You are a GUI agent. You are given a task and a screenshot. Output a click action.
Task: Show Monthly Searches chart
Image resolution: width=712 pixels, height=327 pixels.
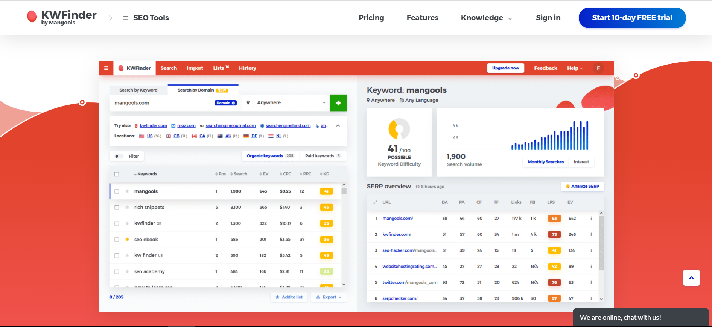pyautogui.click(x=546, y=162)
